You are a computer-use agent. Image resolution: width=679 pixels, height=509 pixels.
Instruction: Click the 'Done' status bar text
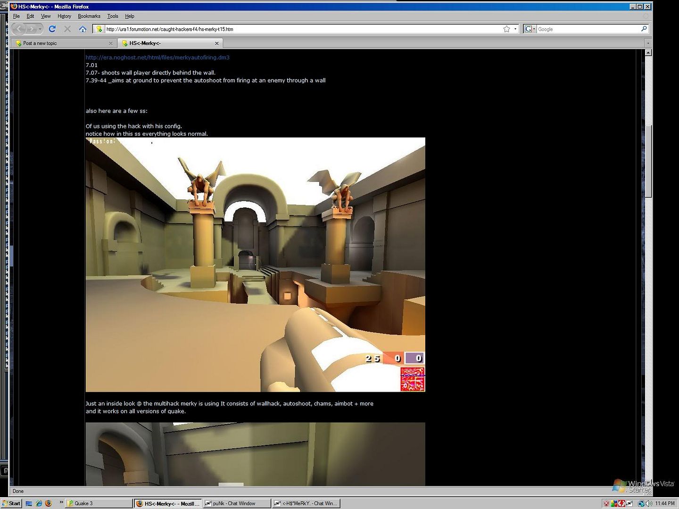click(18, 491)
